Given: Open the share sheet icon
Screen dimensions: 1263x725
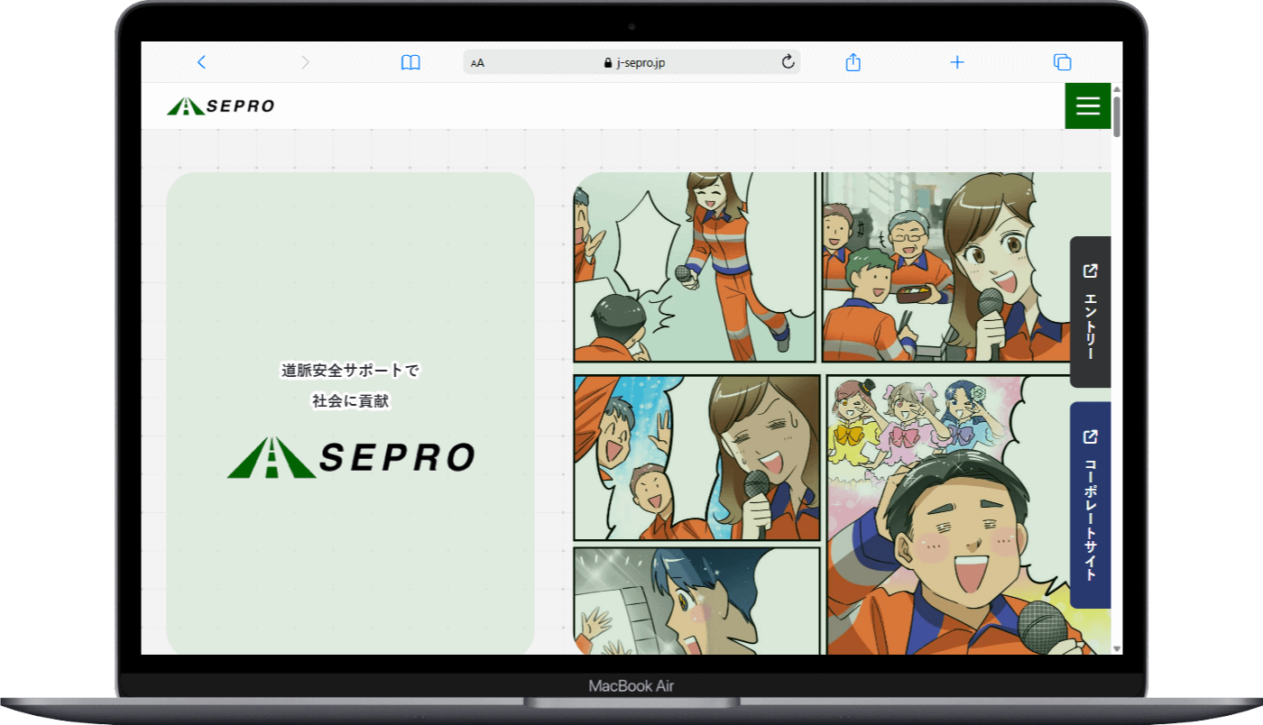Looking at the screenshot, I should coord(853,61).
